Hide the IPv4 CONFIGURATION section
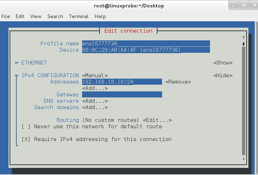This screenshot has width=258, height=175. 223,75
